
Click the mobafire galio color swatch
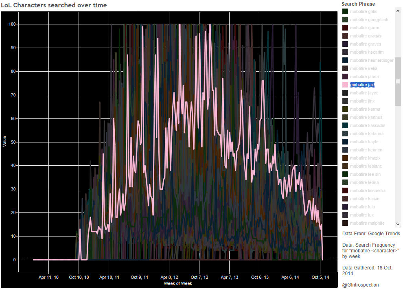coord(345,11)
